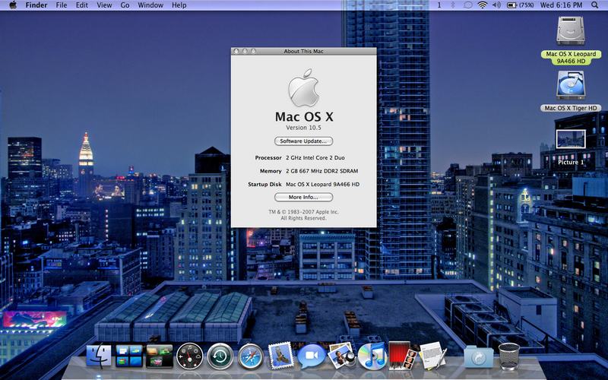Minimize the About This Mac window

pos(245,51)
